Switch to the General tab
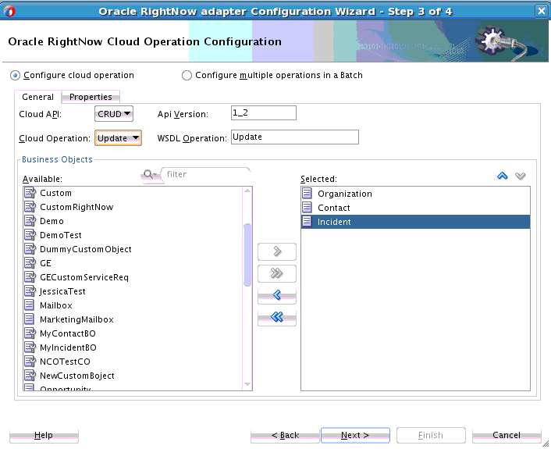The height and width of the screenshot is (449, 551). click(x=38, y=97)
